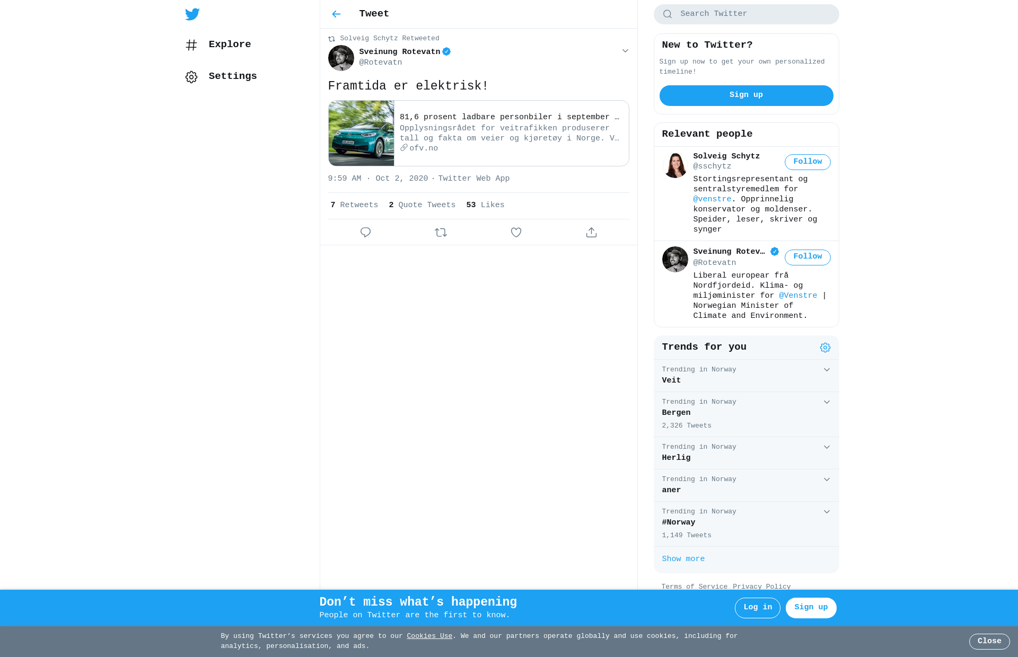The width and height of the screenshot is (1018, 657).
Task: Like the tweet with the heart icon
Action: pos(516,233)
